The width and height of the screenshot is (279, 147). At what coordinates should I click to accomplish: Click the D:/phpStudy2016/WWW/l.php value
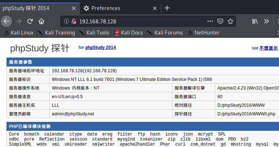pyautogui.click(x=246, y=114)
